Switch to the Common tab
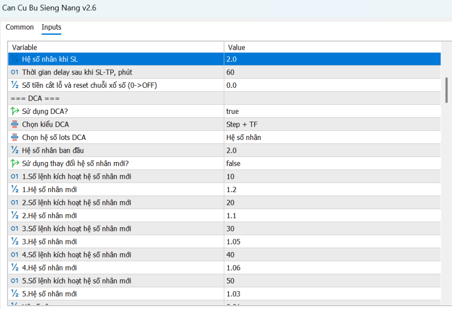Image resolution: width=452 pixels, height=309 pixels. (x=19, y=27)
